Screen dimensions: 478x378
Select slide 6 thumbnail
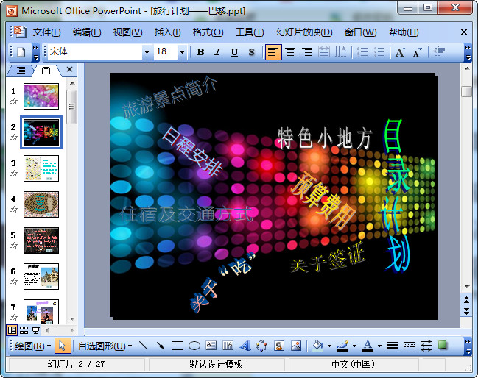point(41,277)
